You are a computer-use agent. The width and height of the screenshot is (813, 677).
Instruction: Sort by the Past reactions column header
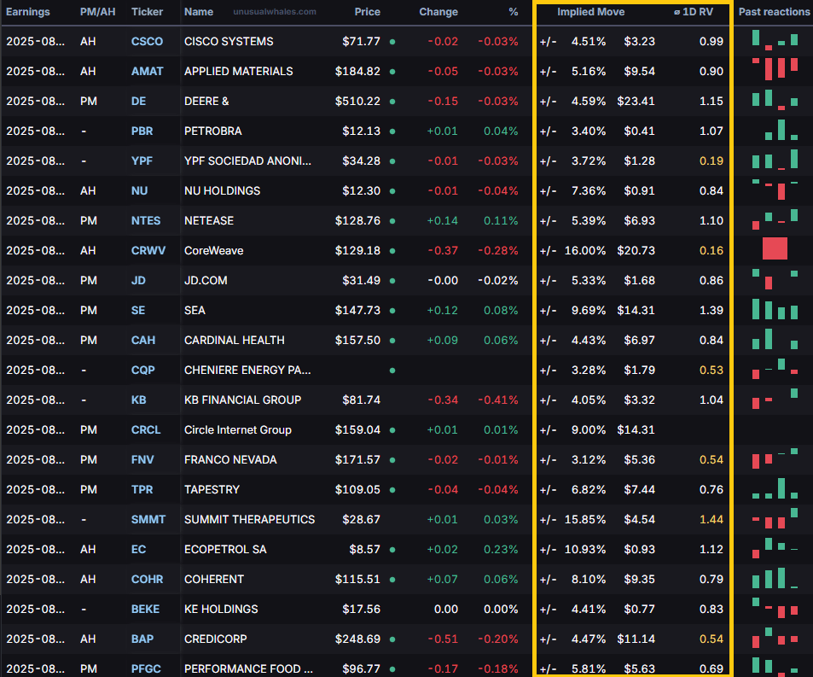tap(774, 11)
